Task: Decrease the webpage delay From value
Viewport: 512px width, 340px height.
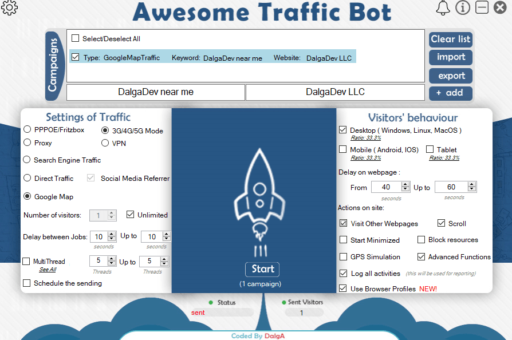Action: [405, 189]
